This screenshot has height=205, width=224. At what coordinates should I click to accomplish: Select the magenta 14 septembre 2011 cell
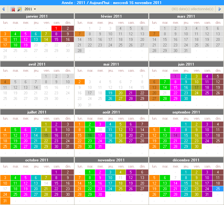click(175, 135)
